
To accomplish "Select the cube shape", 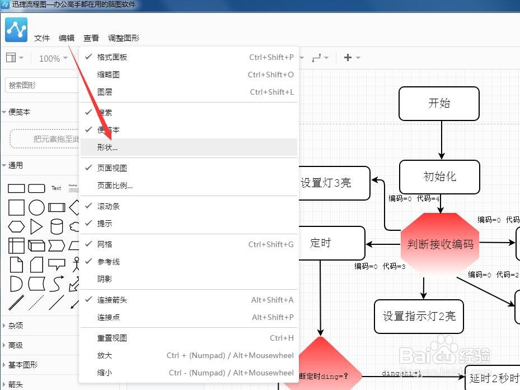I will coord(37,245).
